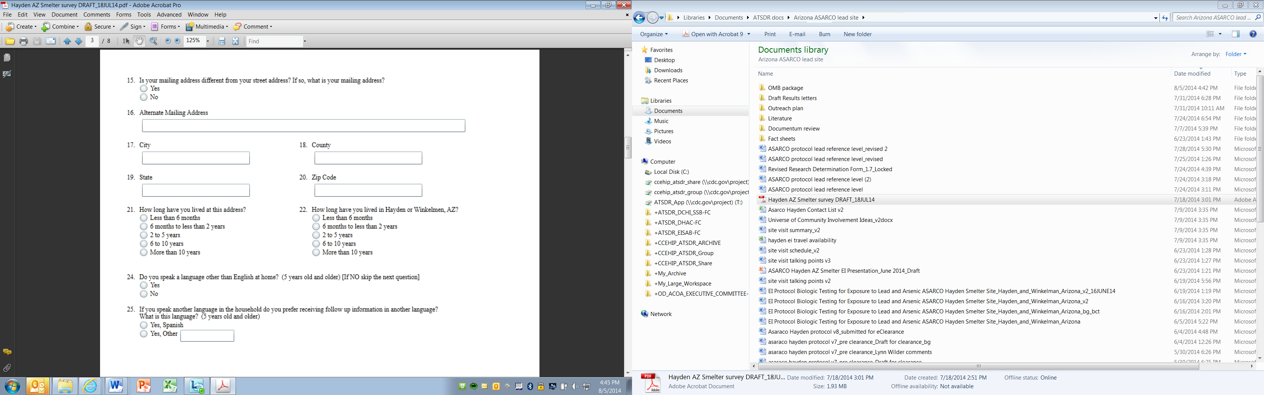Open the Advanced menu

pyautogui.click(x=169, y=15)
